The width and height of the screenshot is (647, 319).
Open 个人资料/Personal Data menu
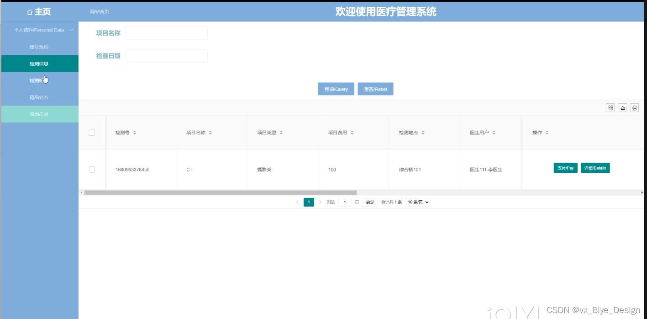coord(39,30)
